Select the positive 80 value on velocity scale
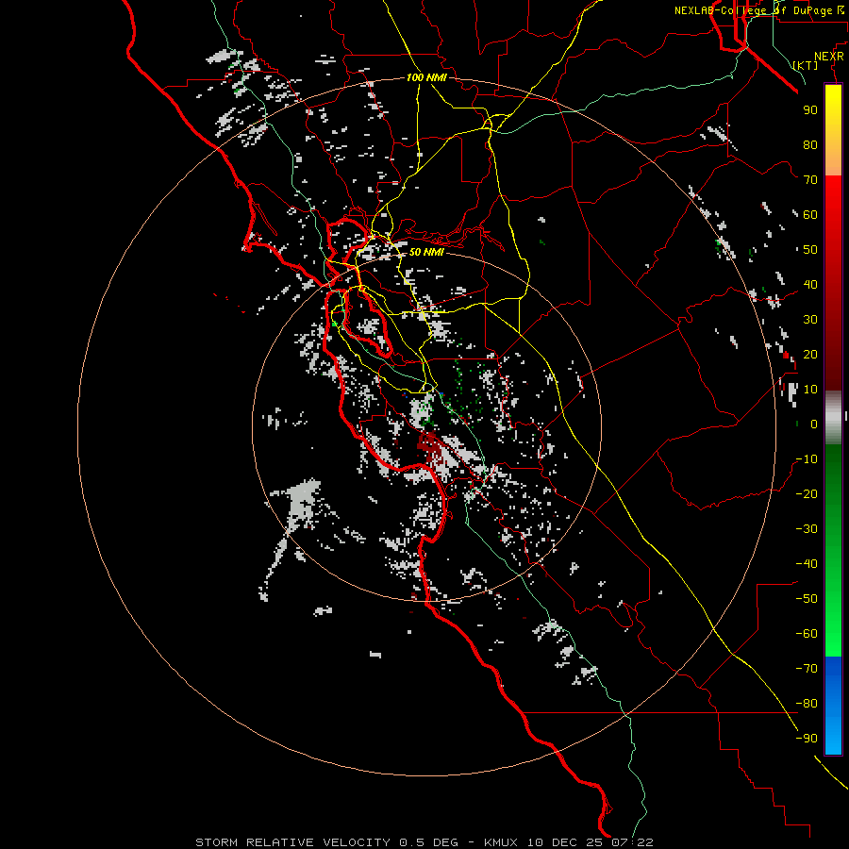Viewport: 849px width, 849px height. click(x=810, y=144)
